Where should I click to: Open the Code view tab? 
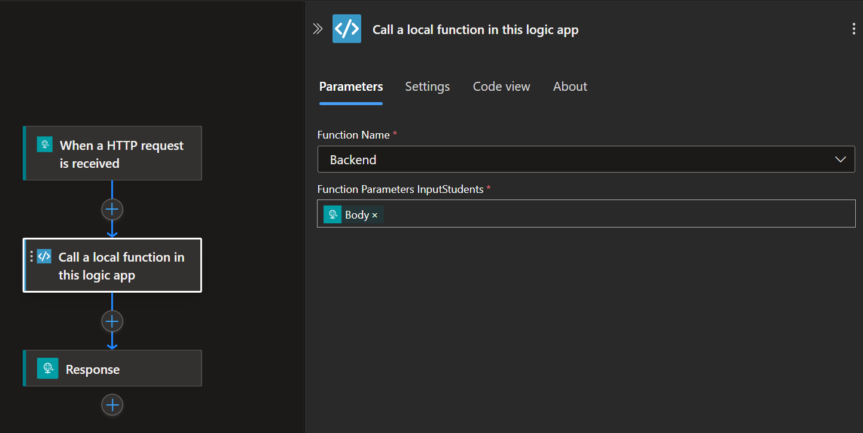501,86
